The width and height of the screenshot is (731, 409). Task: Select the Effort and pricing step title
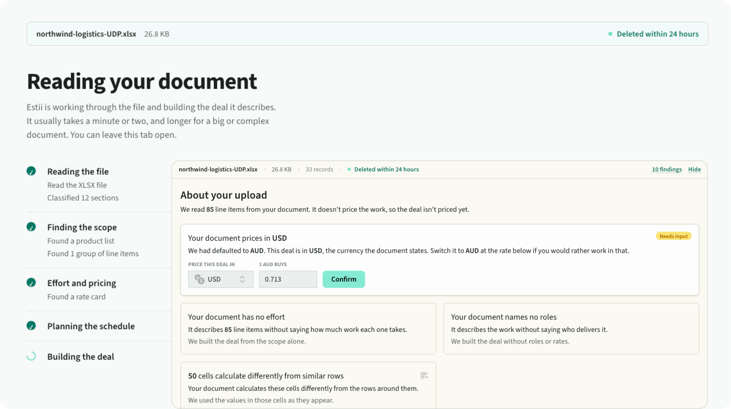point(82,283)
